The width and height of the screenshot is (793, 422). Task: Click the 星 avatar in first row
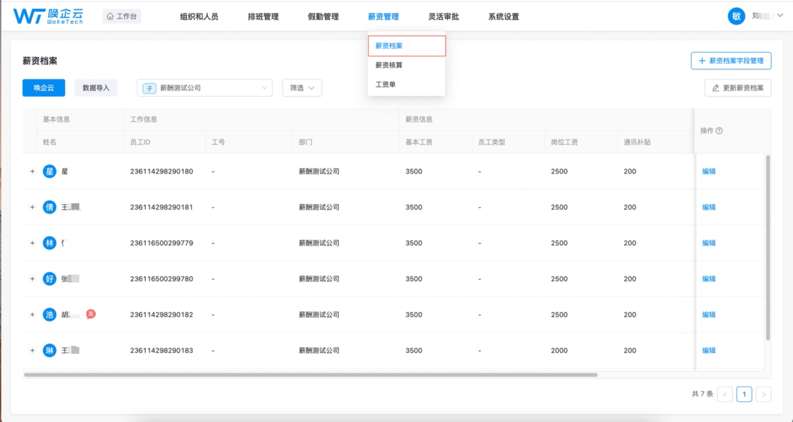point(50,172)
